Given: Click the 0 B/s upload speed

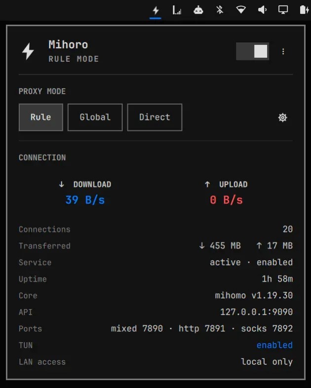Looking at the screenshot, I should [x=226, y=200].
